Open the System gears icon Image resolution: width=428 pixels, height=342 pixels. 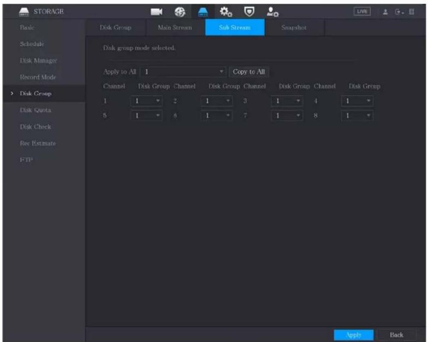(226, 12)
